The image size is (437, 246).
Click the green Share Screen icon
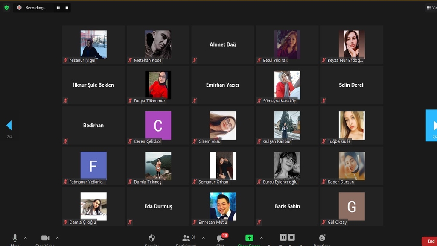coord(249,238)
